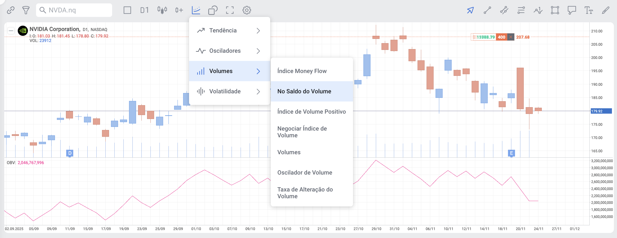Click the NVIDIA Corporation title text
This screenshot has height=238, width=617.
point(55,29)
